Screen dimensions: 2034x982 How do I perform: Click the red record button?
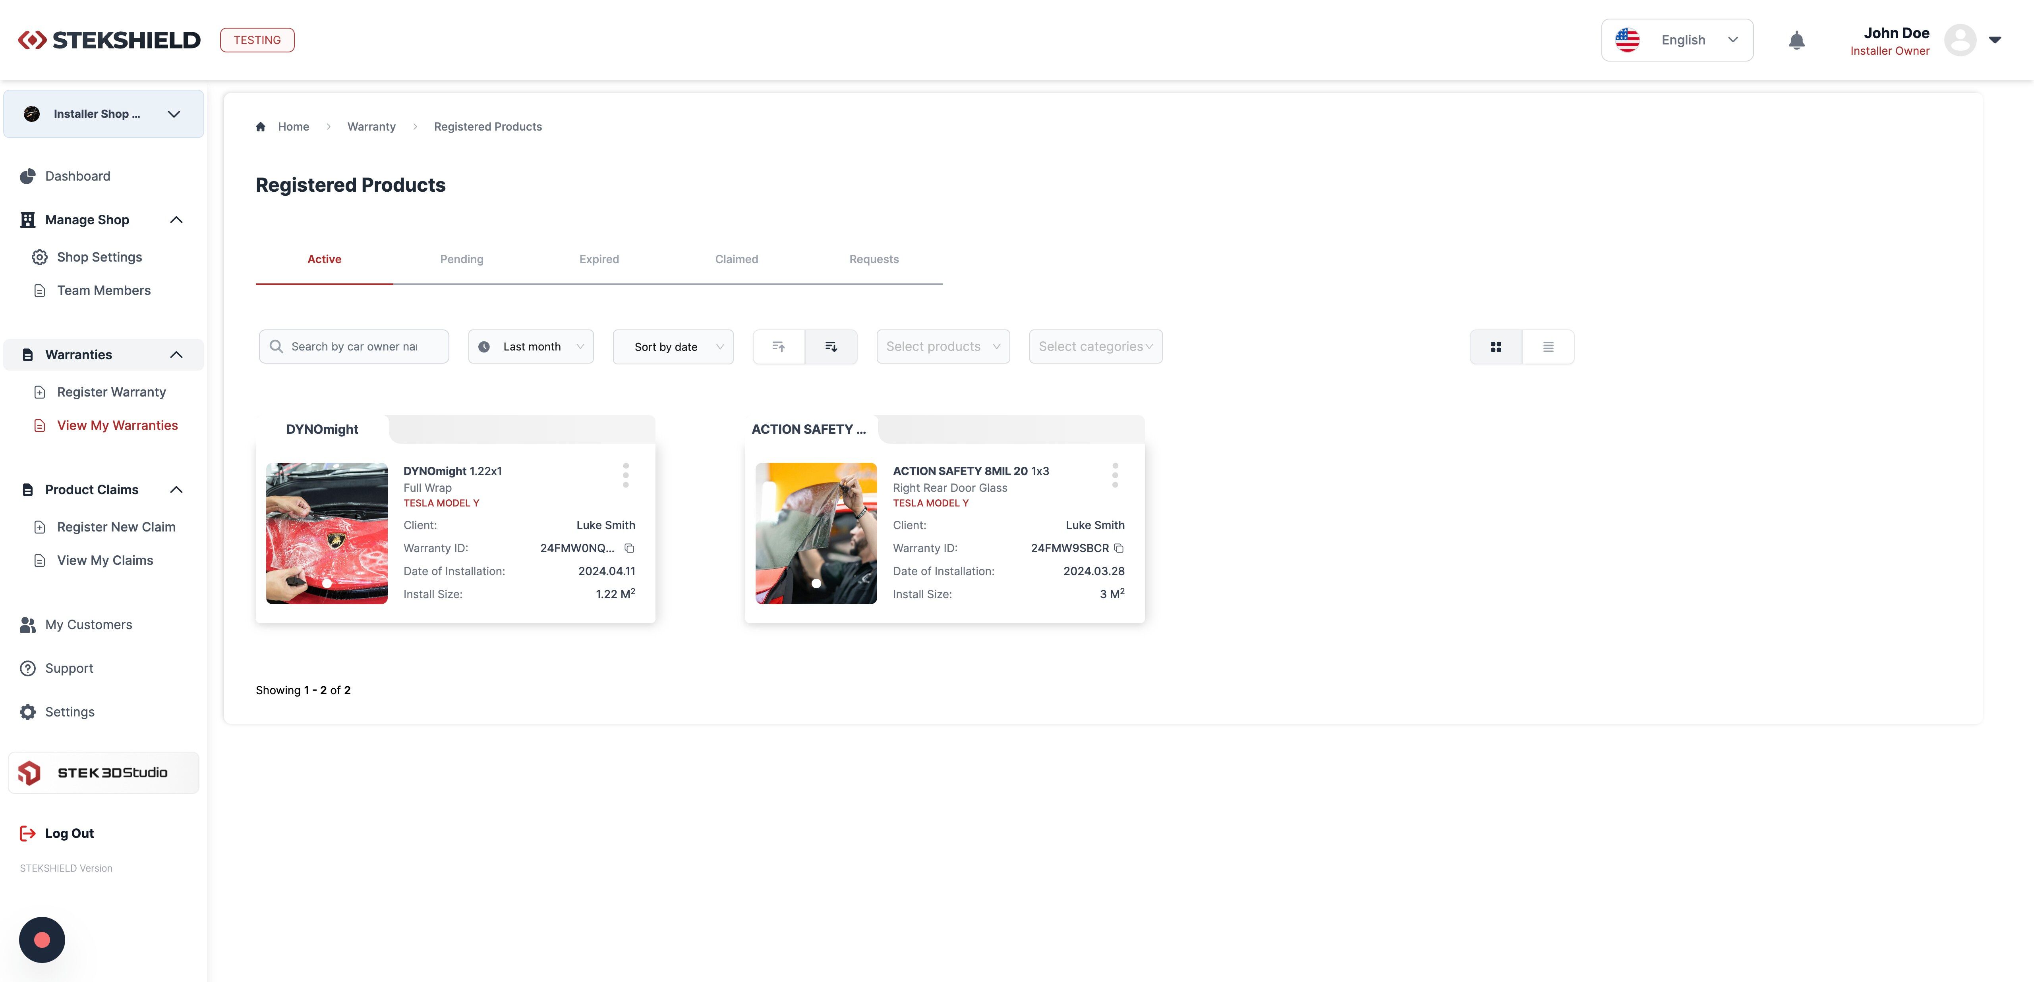42,940
